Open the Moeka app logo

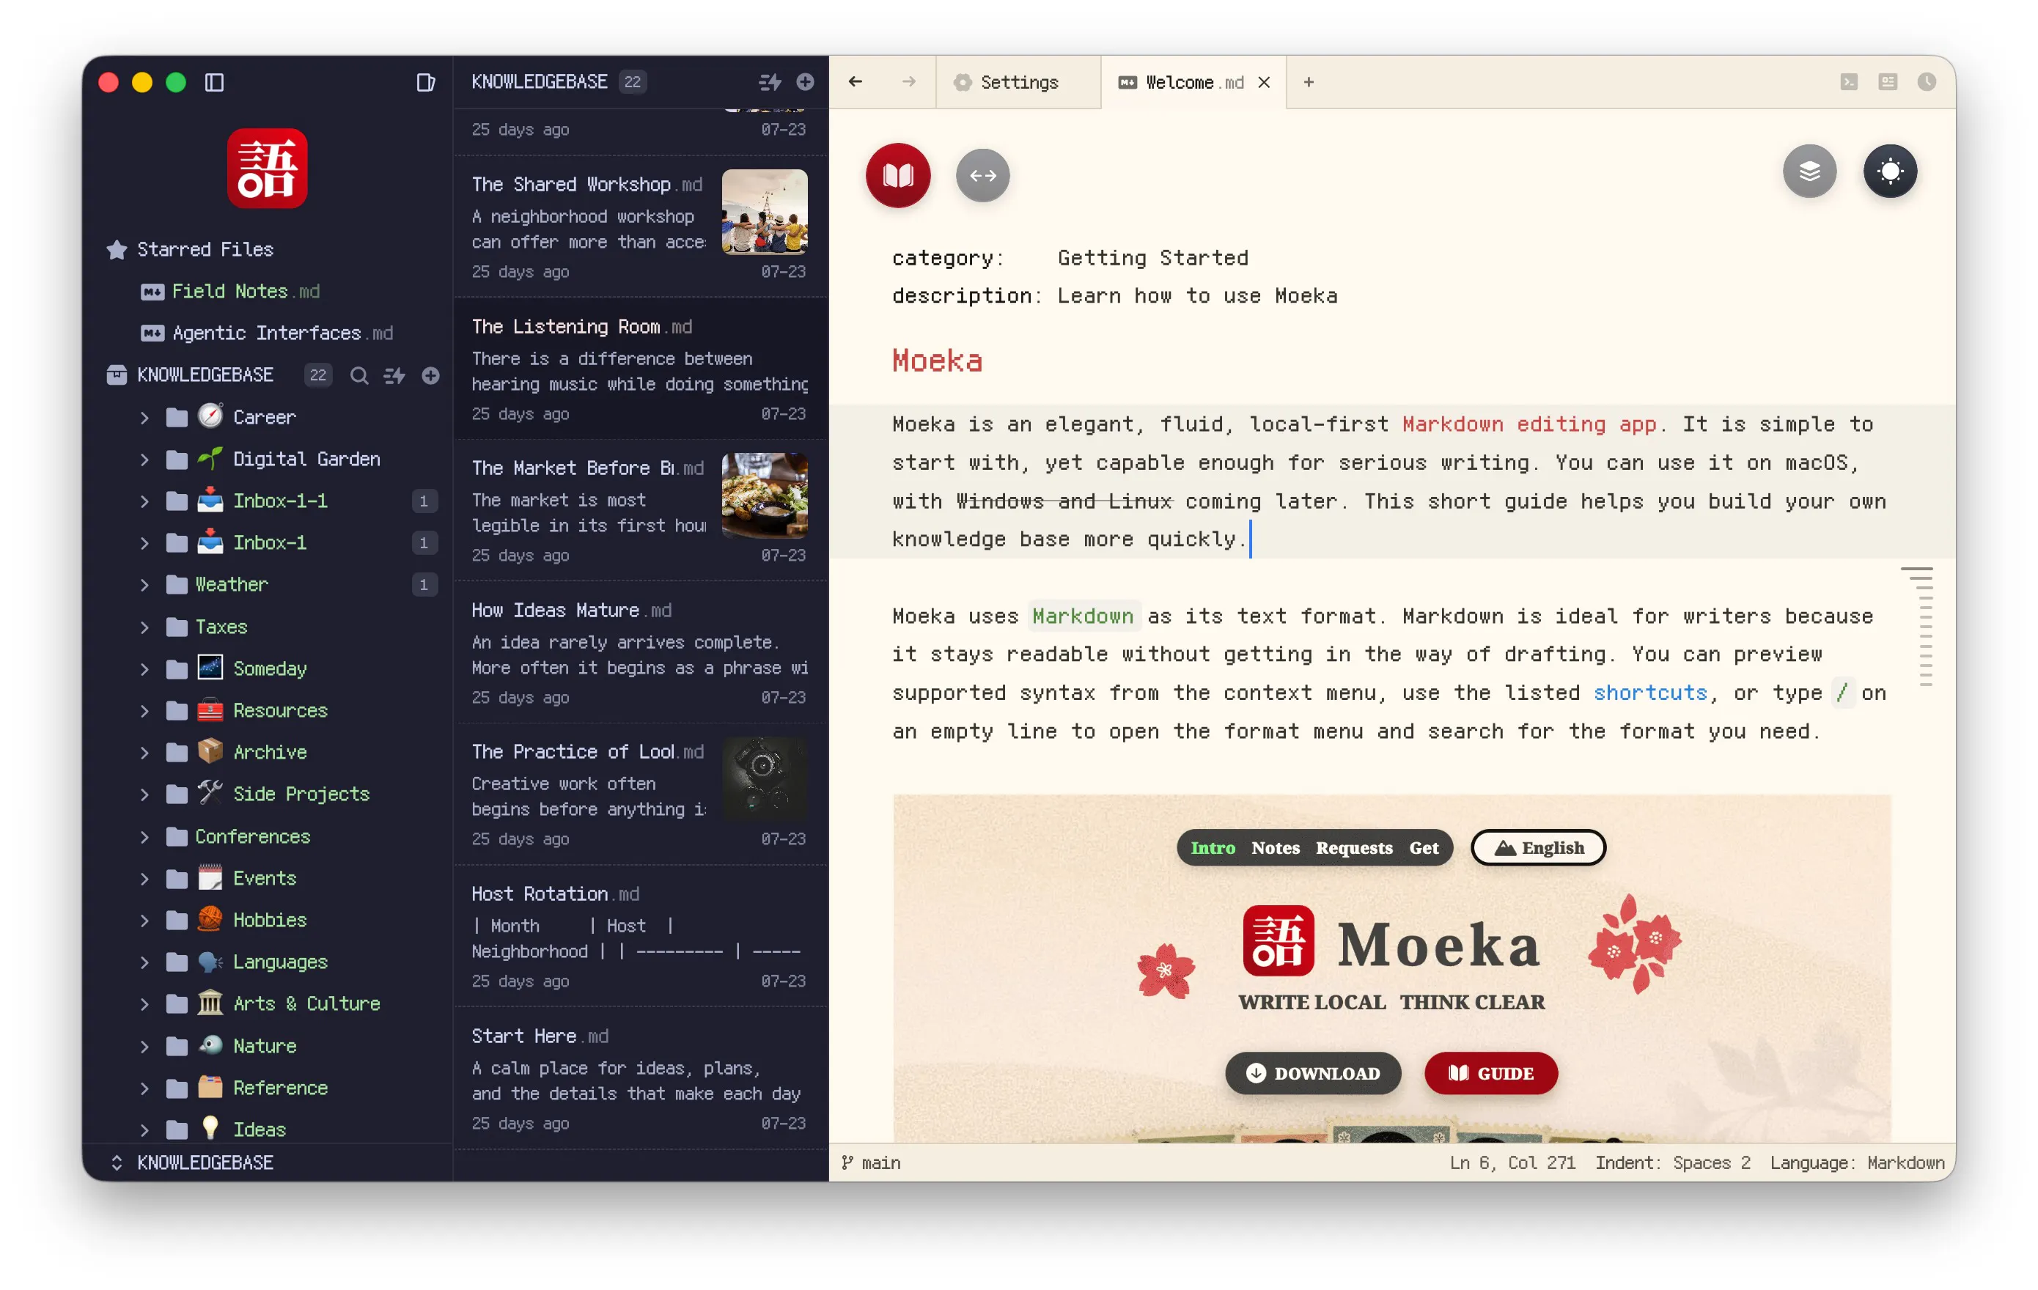267,168
